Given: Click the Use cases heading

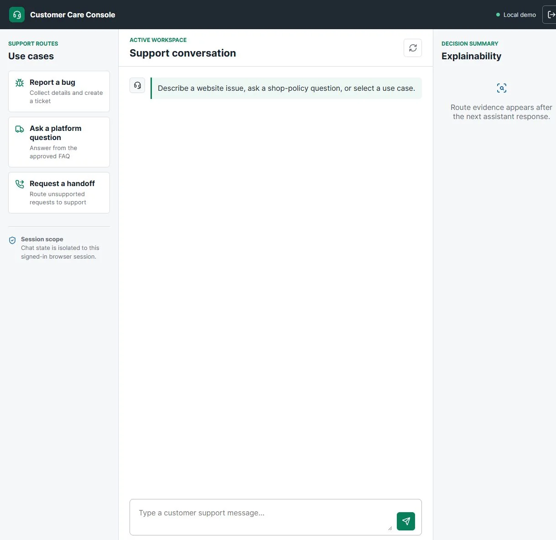Looking at the screenshot, I should coord(31,56).
